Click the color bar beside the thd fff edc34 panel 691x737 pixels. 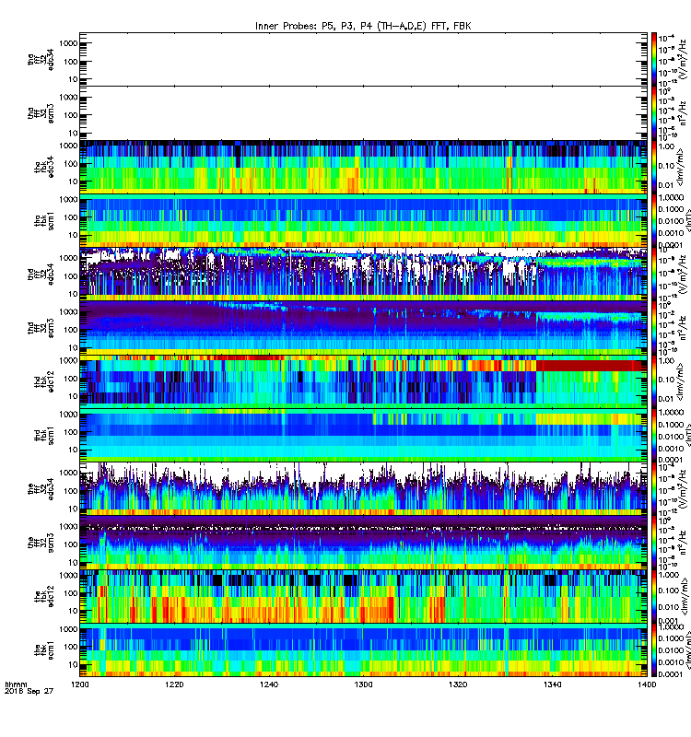pos(654,274)
